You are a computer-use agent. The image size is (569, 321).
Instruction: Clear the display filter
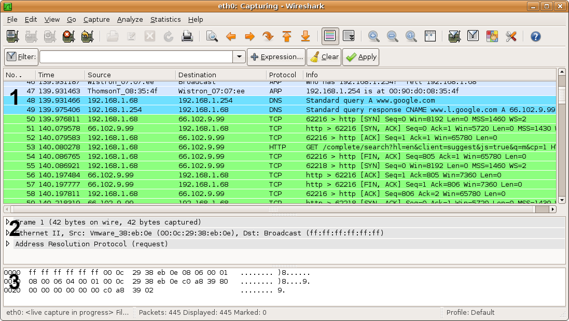click(x=324, y=57)
